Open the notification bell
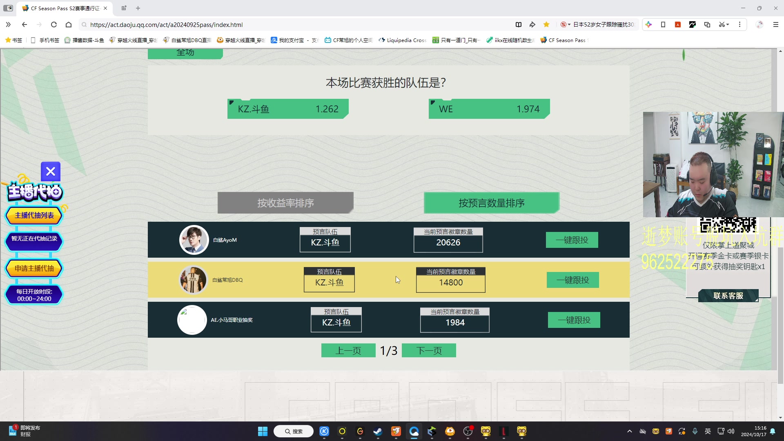The height and width of the screenshot is (441, 784). tap(773, 431)
